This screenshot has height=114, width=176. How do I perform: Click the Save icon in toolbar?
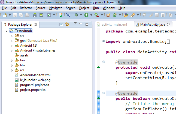15,15
